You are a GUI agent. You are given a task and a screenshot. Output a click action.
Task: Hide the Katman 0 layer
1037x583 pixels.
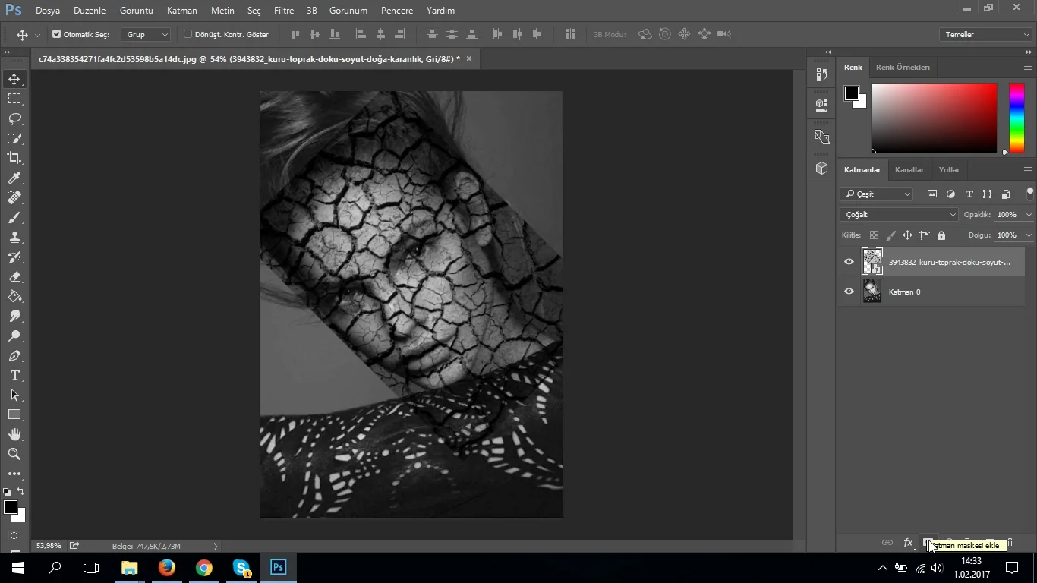point(849,291)
